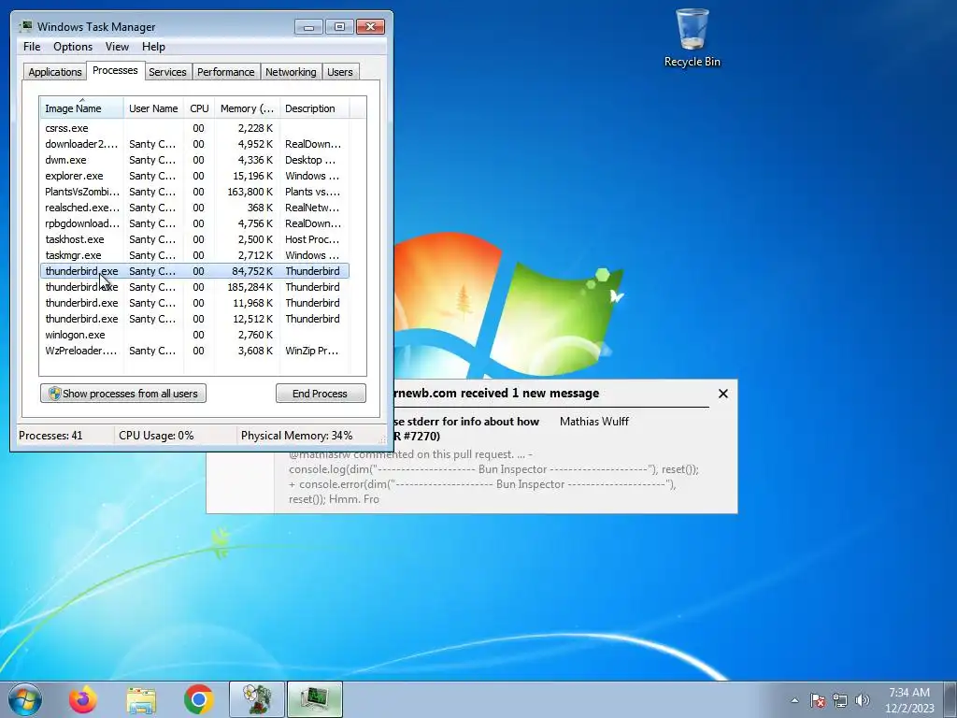Select the WzPreloader process row
957x718 pixels.
[194, 351]
